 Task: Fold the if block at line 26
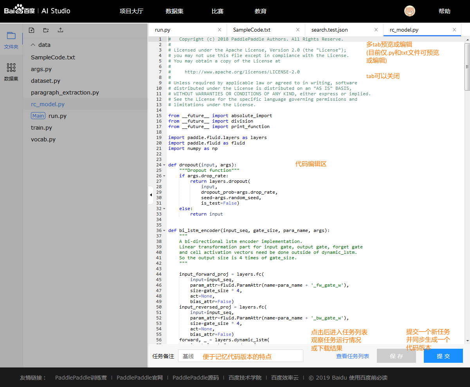tap(164, 176)
